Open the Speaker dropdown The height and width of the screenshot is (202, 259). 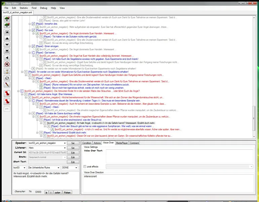pos(65,143)
